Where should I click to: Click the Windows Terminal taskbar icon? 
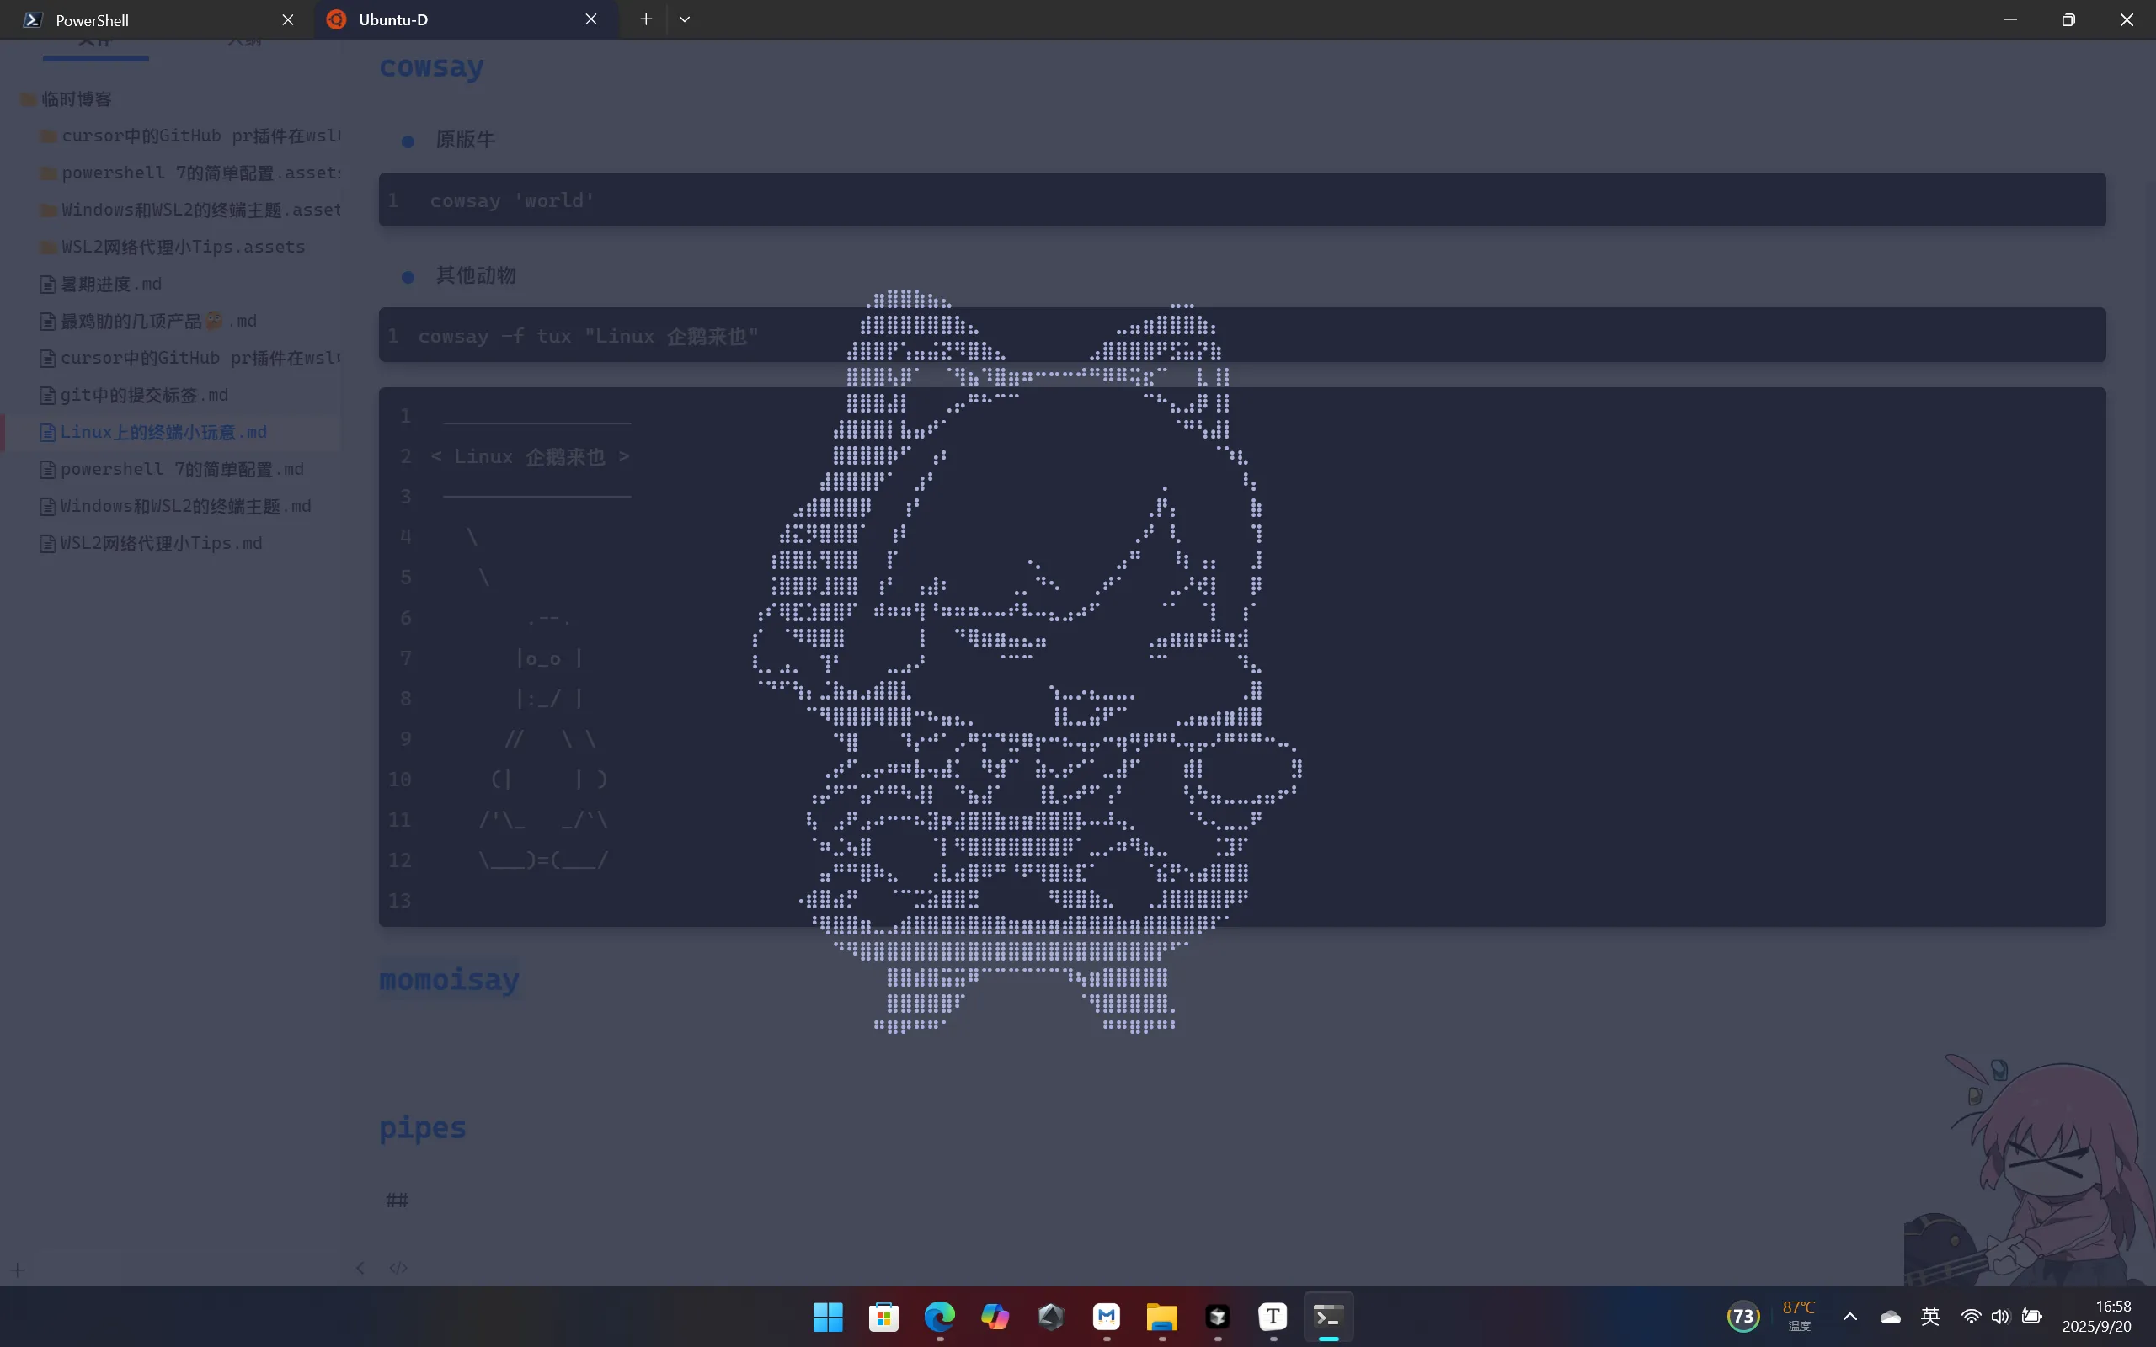[x=1328, y=1317]
